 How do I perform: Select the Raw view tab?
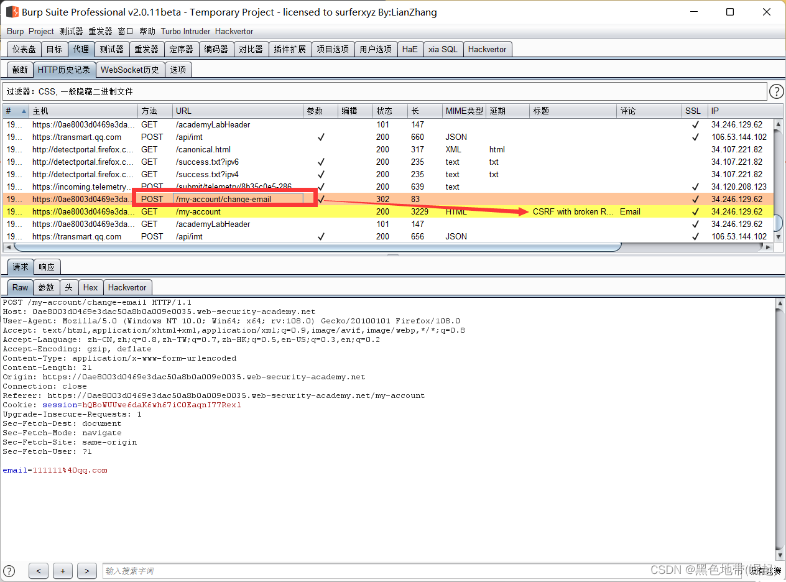point(21,287)
